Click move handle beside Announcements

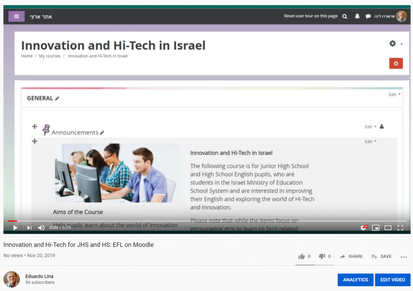(x=34, y=127)
